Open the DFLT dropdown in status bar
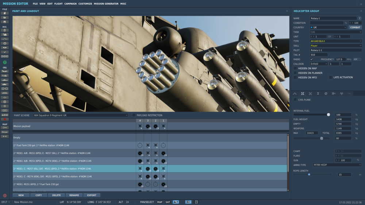Screen dimensions: 365x205 [5, 202]
